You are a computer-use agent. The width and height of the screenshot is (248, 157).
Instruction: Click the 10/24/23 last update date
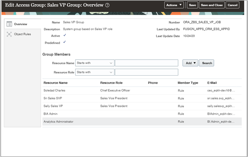[189, 36]
